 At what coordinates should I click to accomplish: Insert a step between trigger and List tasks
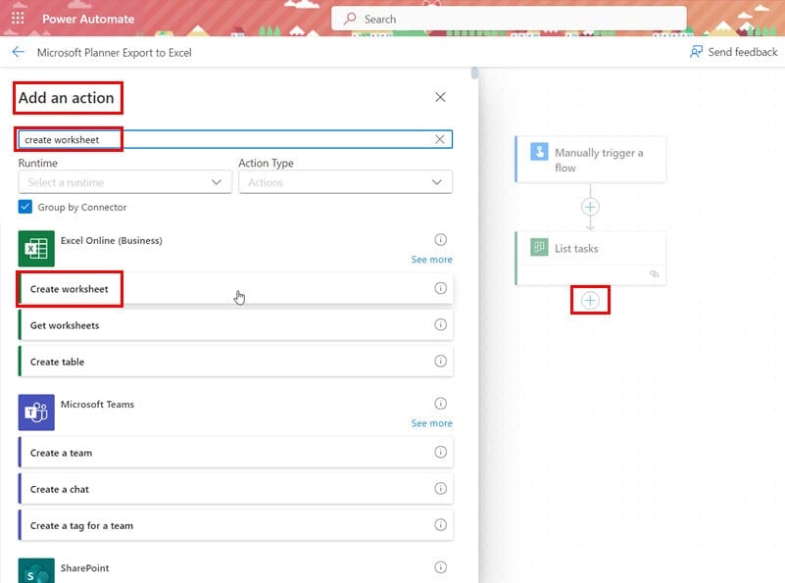[590, 207]
